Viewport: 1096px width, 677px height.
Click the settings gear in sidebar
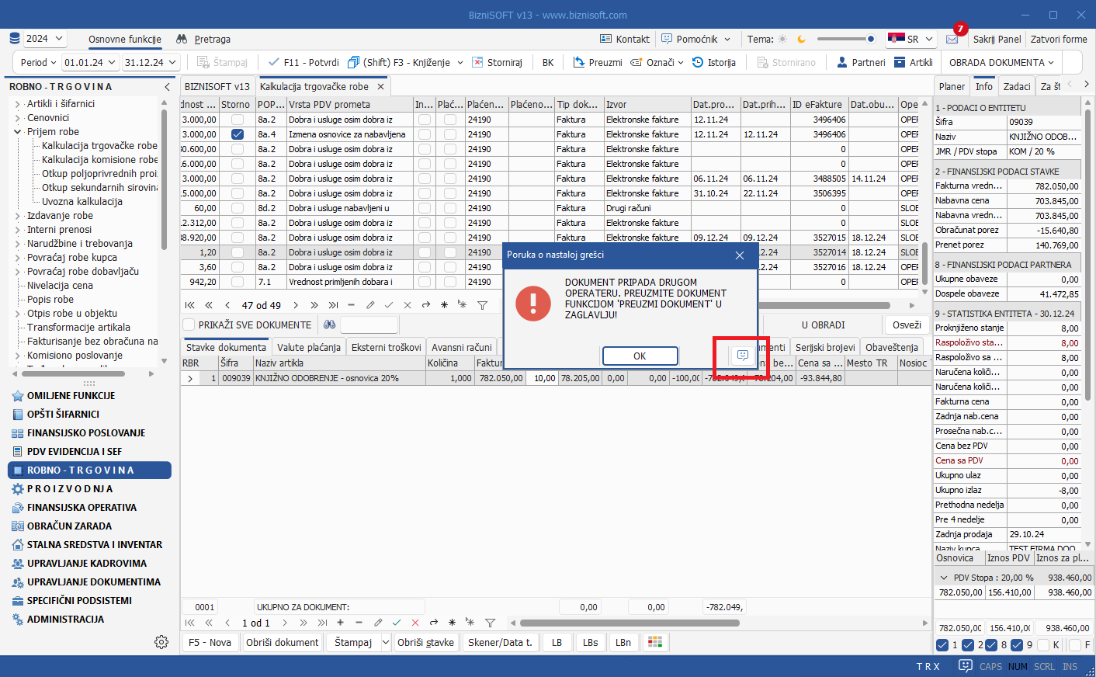[x=161, y=642]
